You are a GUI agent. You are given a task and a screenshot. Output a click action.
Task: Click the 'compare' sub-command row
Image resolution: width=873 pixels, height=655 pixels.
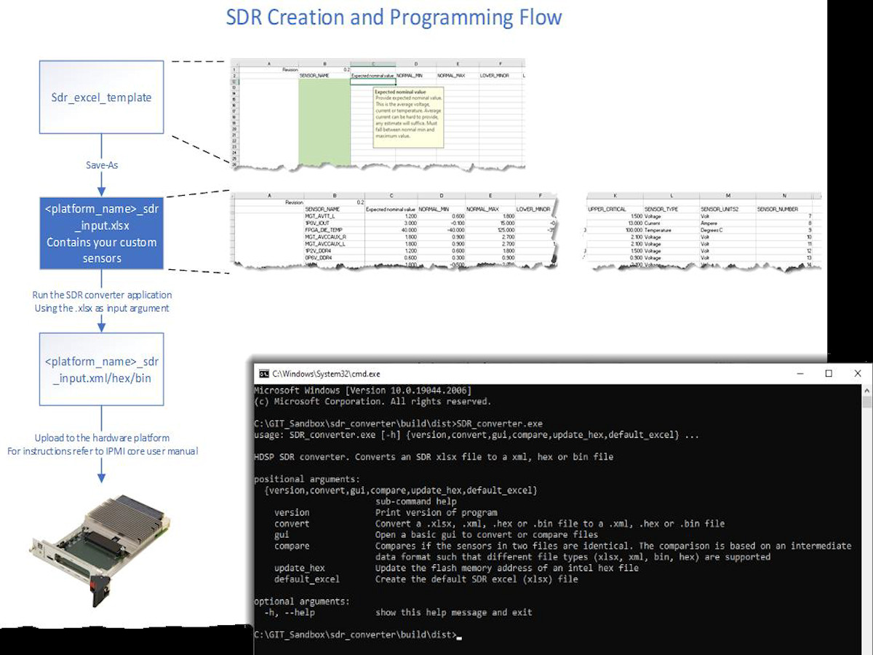point(562,551)
